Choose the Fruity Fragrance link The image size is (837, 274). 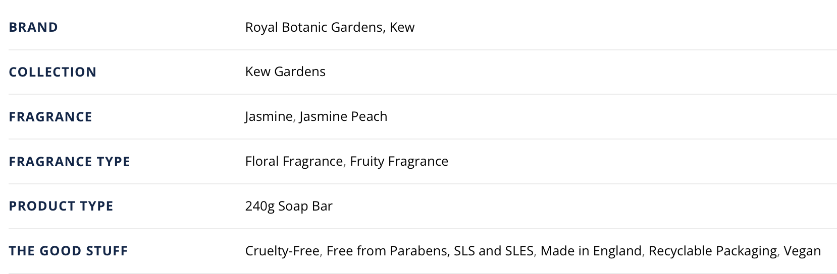(x=399, y=161)
